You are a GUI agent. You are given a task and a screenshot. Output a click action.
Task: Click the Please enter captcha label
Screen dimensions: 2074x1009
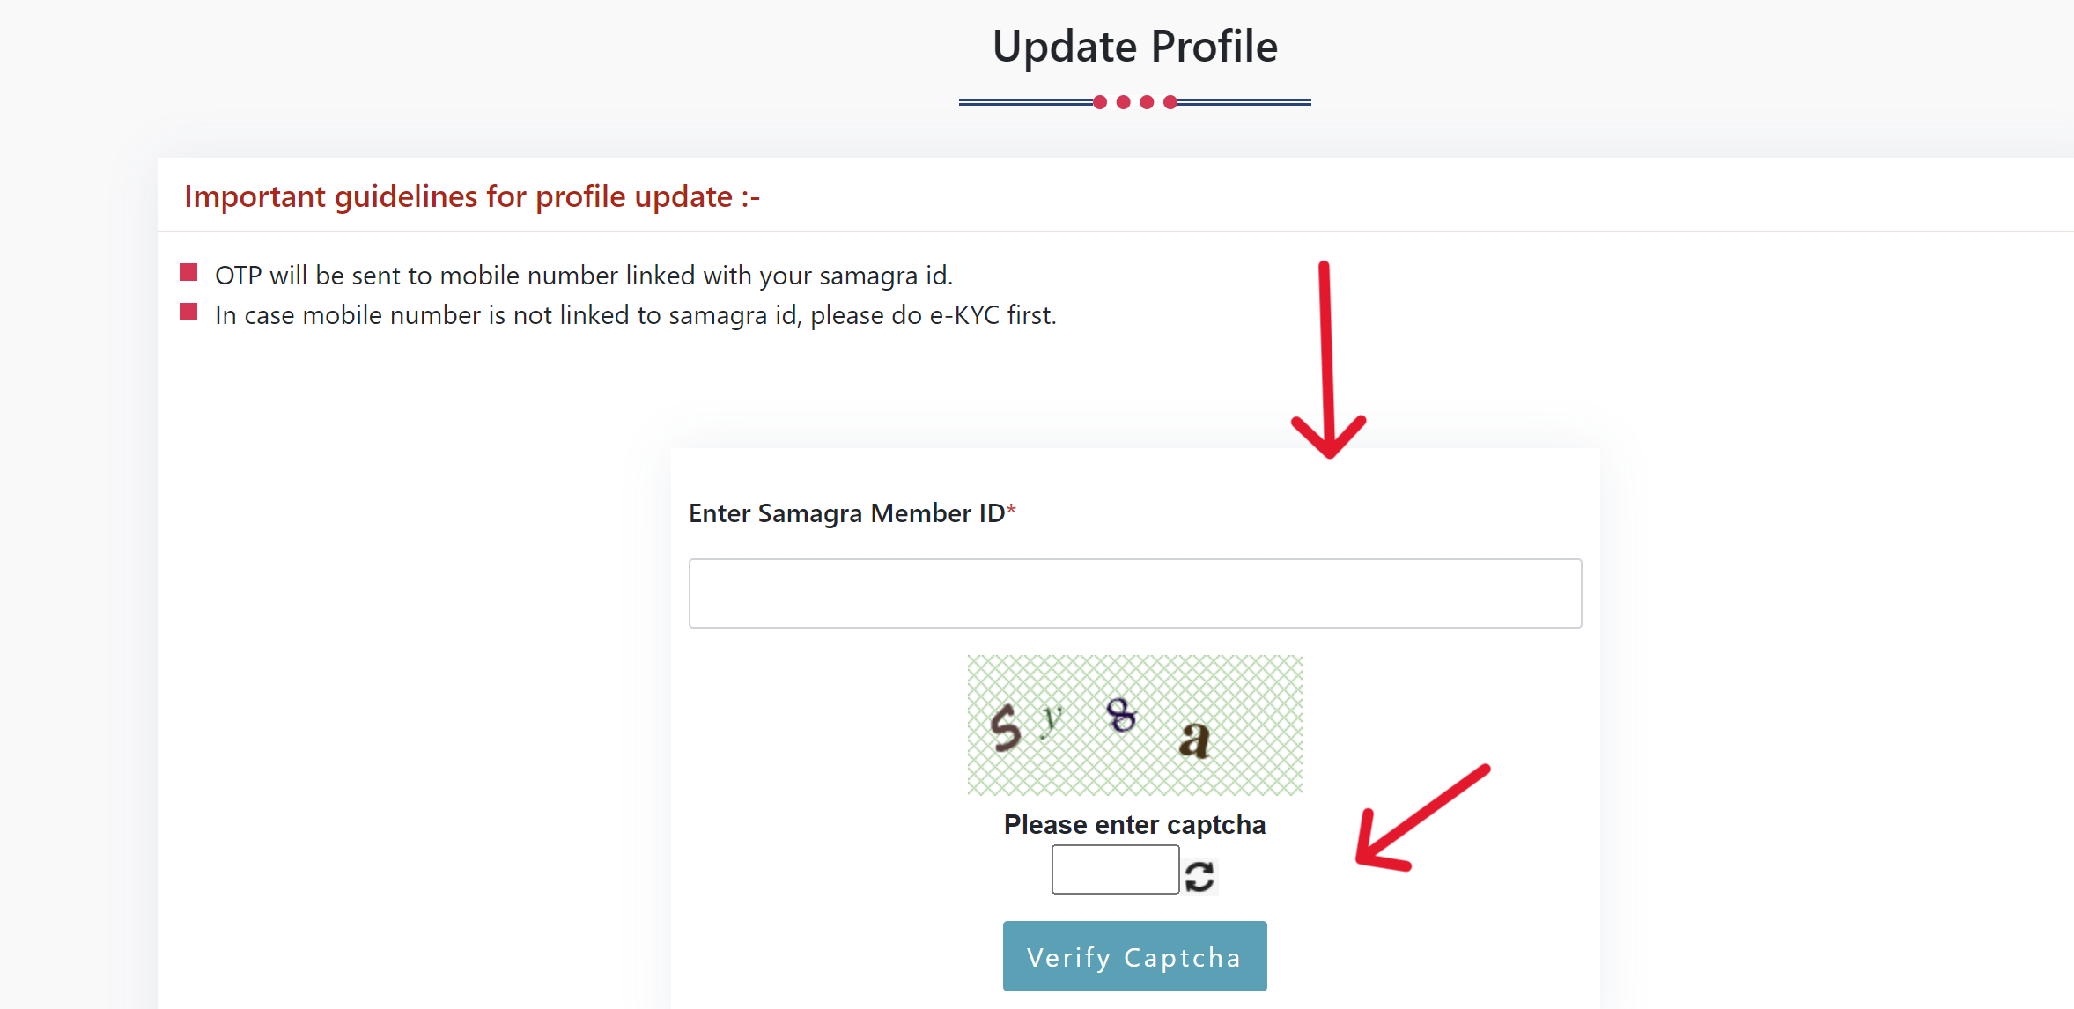point(1134,824)
